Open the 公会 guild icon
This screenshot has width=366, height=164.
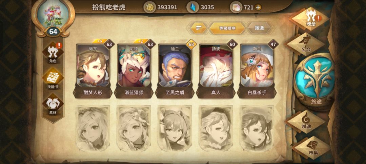coord(306,44)
